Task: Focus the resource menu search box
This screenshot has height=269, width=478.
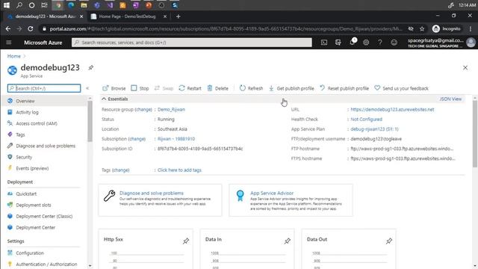Action: [44, 88]
